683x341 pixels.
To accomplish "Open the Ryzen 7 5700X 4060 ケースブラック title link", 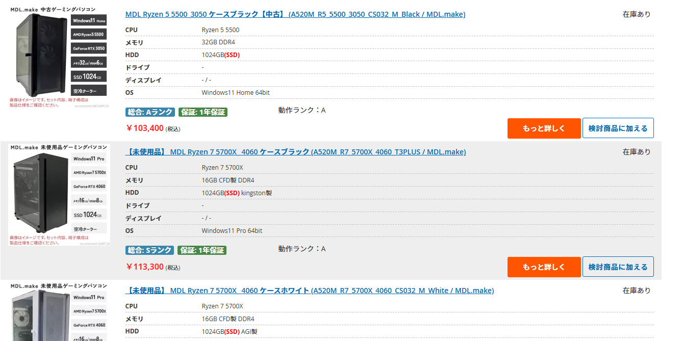I will pyautogui.click(x=295, y=152).
